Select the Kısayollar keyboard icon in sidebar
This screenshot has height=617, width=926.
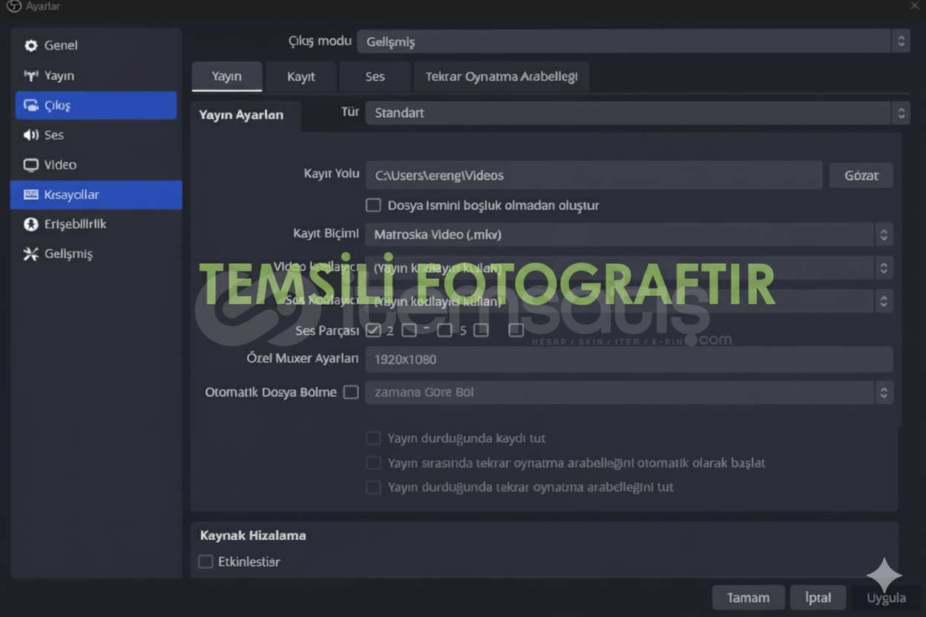coord(30,194)
